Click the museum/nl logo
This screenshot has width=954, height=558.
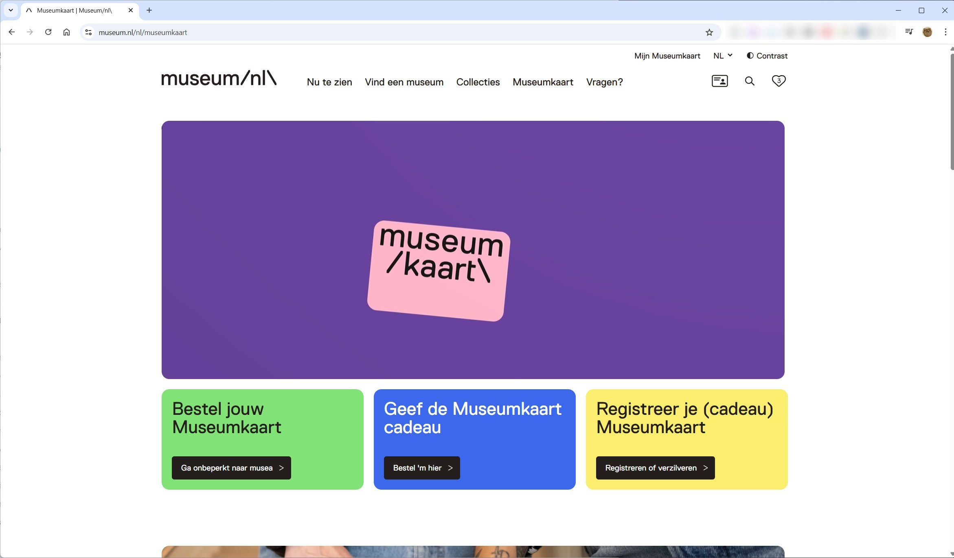click(x=219, y=78)
